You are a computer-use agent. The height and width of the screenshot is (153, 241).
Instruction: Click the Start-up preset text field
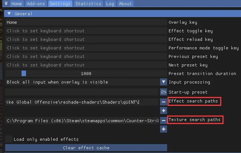pos(82,92)
